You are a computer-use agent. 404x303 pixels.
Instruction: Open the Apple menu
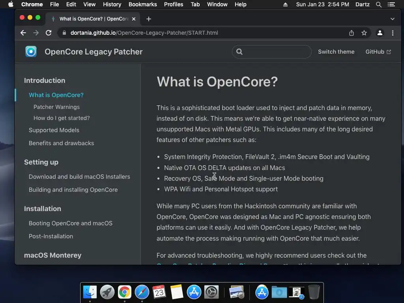coord(11,4)
